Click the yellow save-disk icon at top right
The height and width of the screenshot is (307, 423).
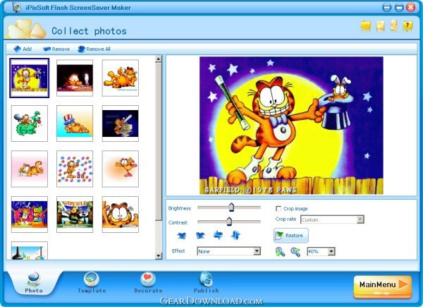point(380,26)
